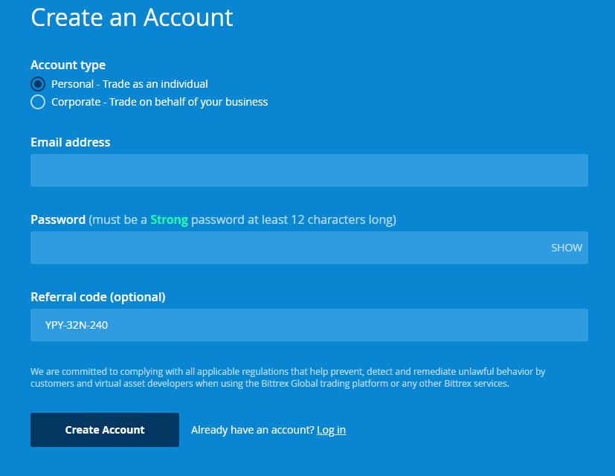Click the Create Account button
This screenshot has height=476, width=615.
pyautogui.click(x=105, y=430)
